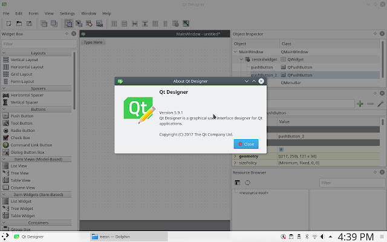The width and height of the screenshot is (387, 242).
Task: Collapse the Containers category in Widget Box
Action: pyautogui.click(x=4, y=223)
